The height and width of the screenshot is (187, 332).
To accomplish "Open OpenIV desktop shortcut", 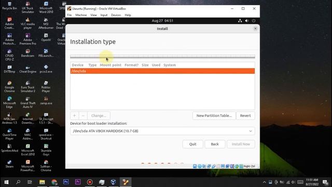I will tap(46, 37).
